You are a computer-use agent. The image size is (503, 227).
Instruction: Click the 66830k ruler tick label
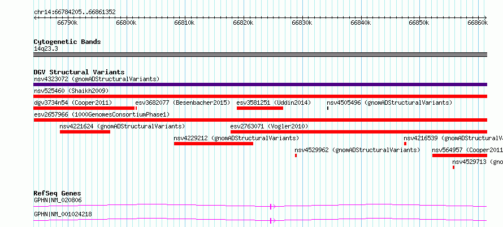pyautogui.click(x=302, y=23)
